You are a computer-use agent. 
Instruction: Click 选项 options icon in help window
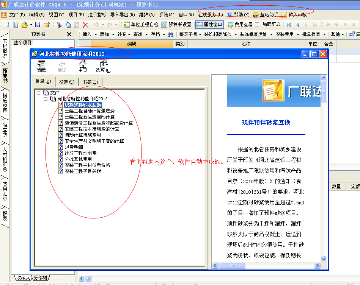tap(103, 67)
